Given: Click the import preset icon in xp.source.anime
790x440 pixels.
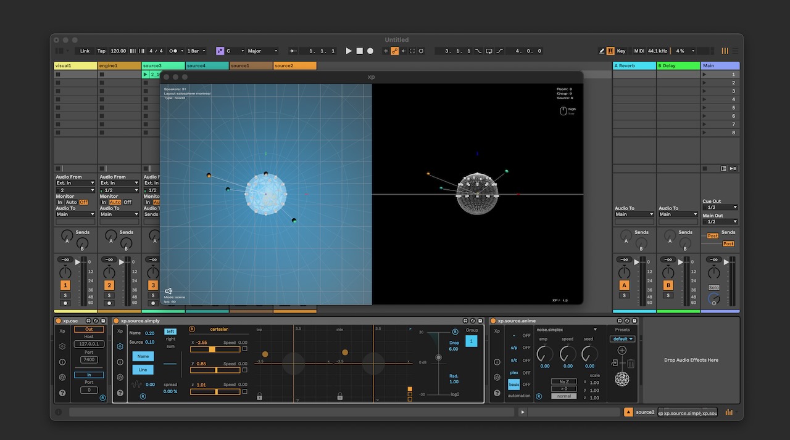Looking at the screenshot, I should point(615,363).
